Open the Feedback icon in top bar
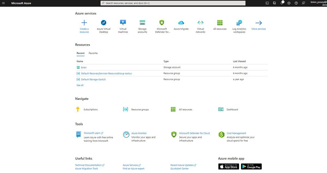 point(304,3)
